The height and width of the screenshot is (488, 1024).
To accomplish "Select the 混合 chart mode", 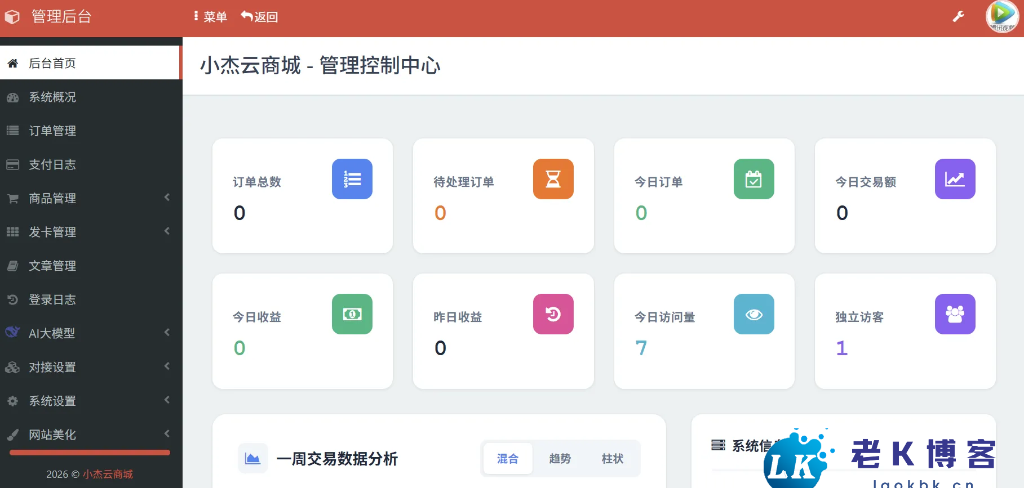I will point(507,459).
